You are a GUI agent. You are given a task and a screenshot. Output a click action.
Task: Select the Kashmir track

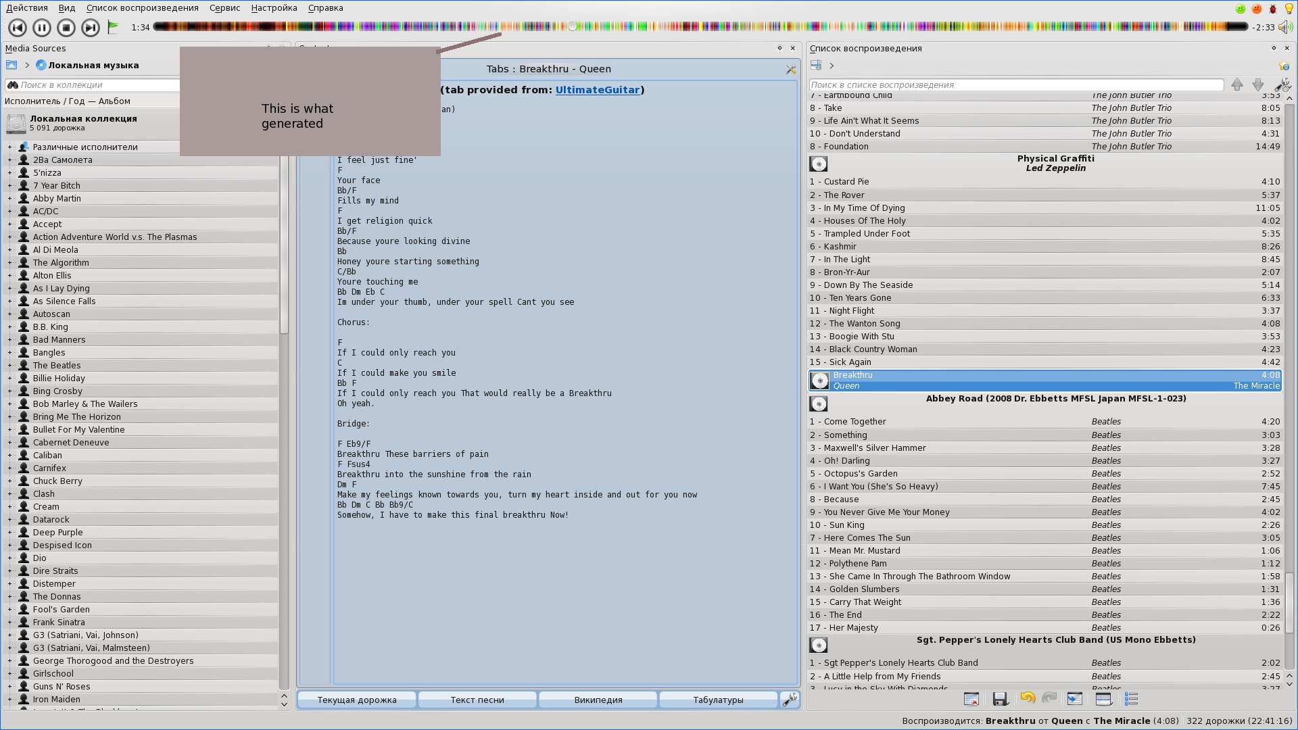click(1045, 247)
